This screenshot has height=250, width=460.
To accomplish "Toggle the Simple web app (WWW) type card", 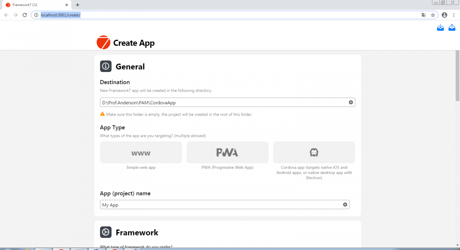I will coord(141,152).
